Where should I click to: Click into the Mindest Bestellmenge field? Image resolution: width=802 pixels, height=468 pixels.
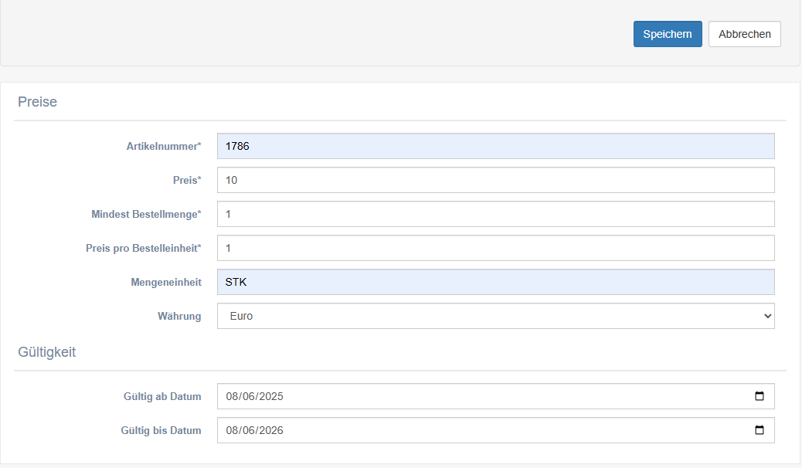(x=495, y=214)
